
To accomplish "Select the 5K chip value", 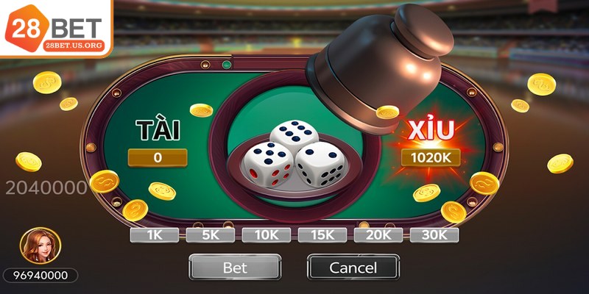I will point(211,235).
